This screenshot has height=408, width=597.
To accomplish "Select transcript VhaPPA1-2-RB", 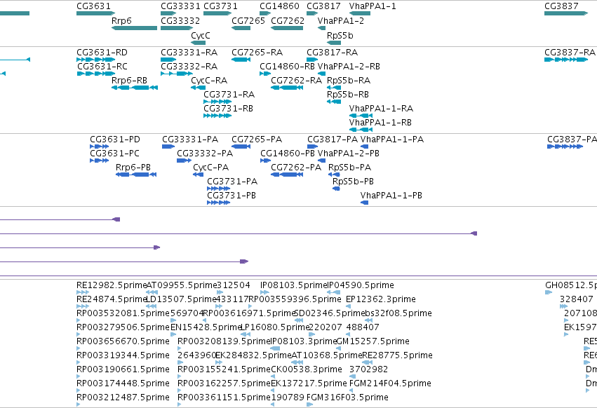I will click(349, 66).
